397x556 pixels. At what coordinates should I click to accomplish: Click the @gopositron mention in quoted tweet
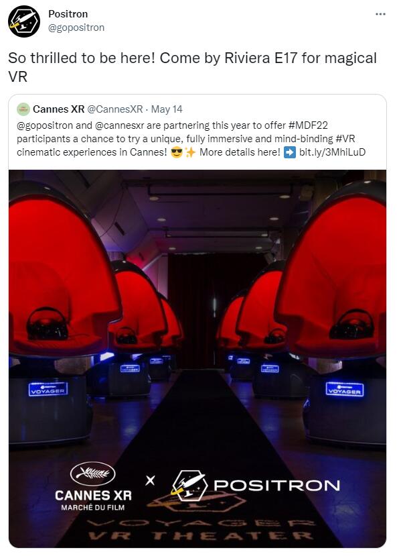tap(45, 125)
